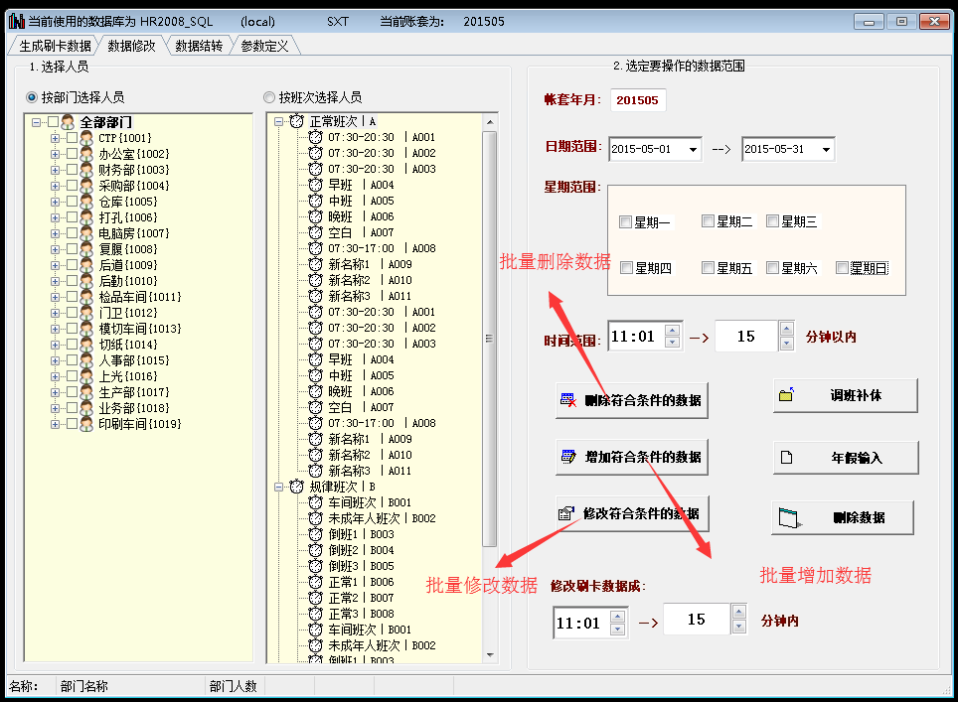Click the person icon for 门卫{1012}

(86, 312)
